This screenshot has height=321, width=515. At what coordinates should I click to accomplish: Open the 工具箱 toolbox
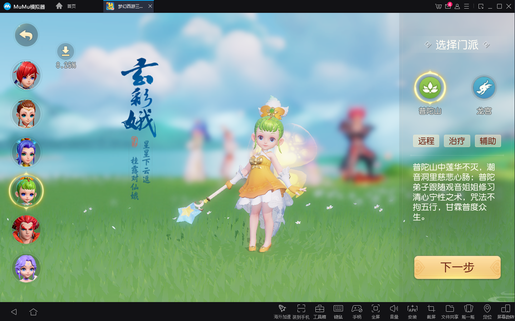(x=320, y=312)
